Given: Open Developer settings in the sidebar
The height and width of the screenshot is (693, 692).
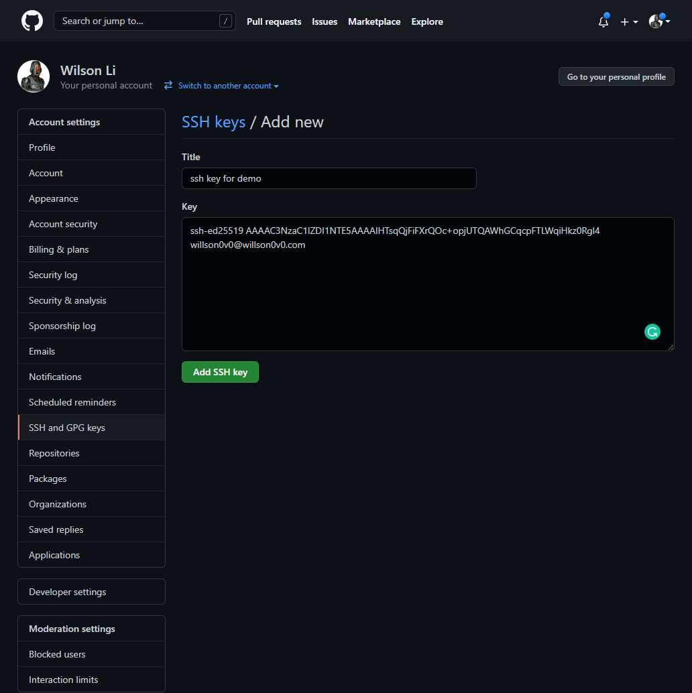Looking at the screenshot, I should click(67, 592).
